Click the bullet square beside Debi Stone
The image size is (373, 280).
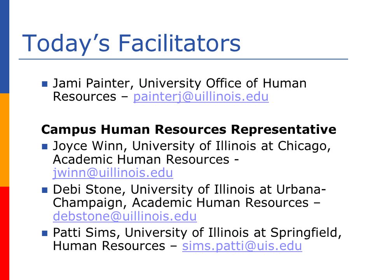point(45,190)
